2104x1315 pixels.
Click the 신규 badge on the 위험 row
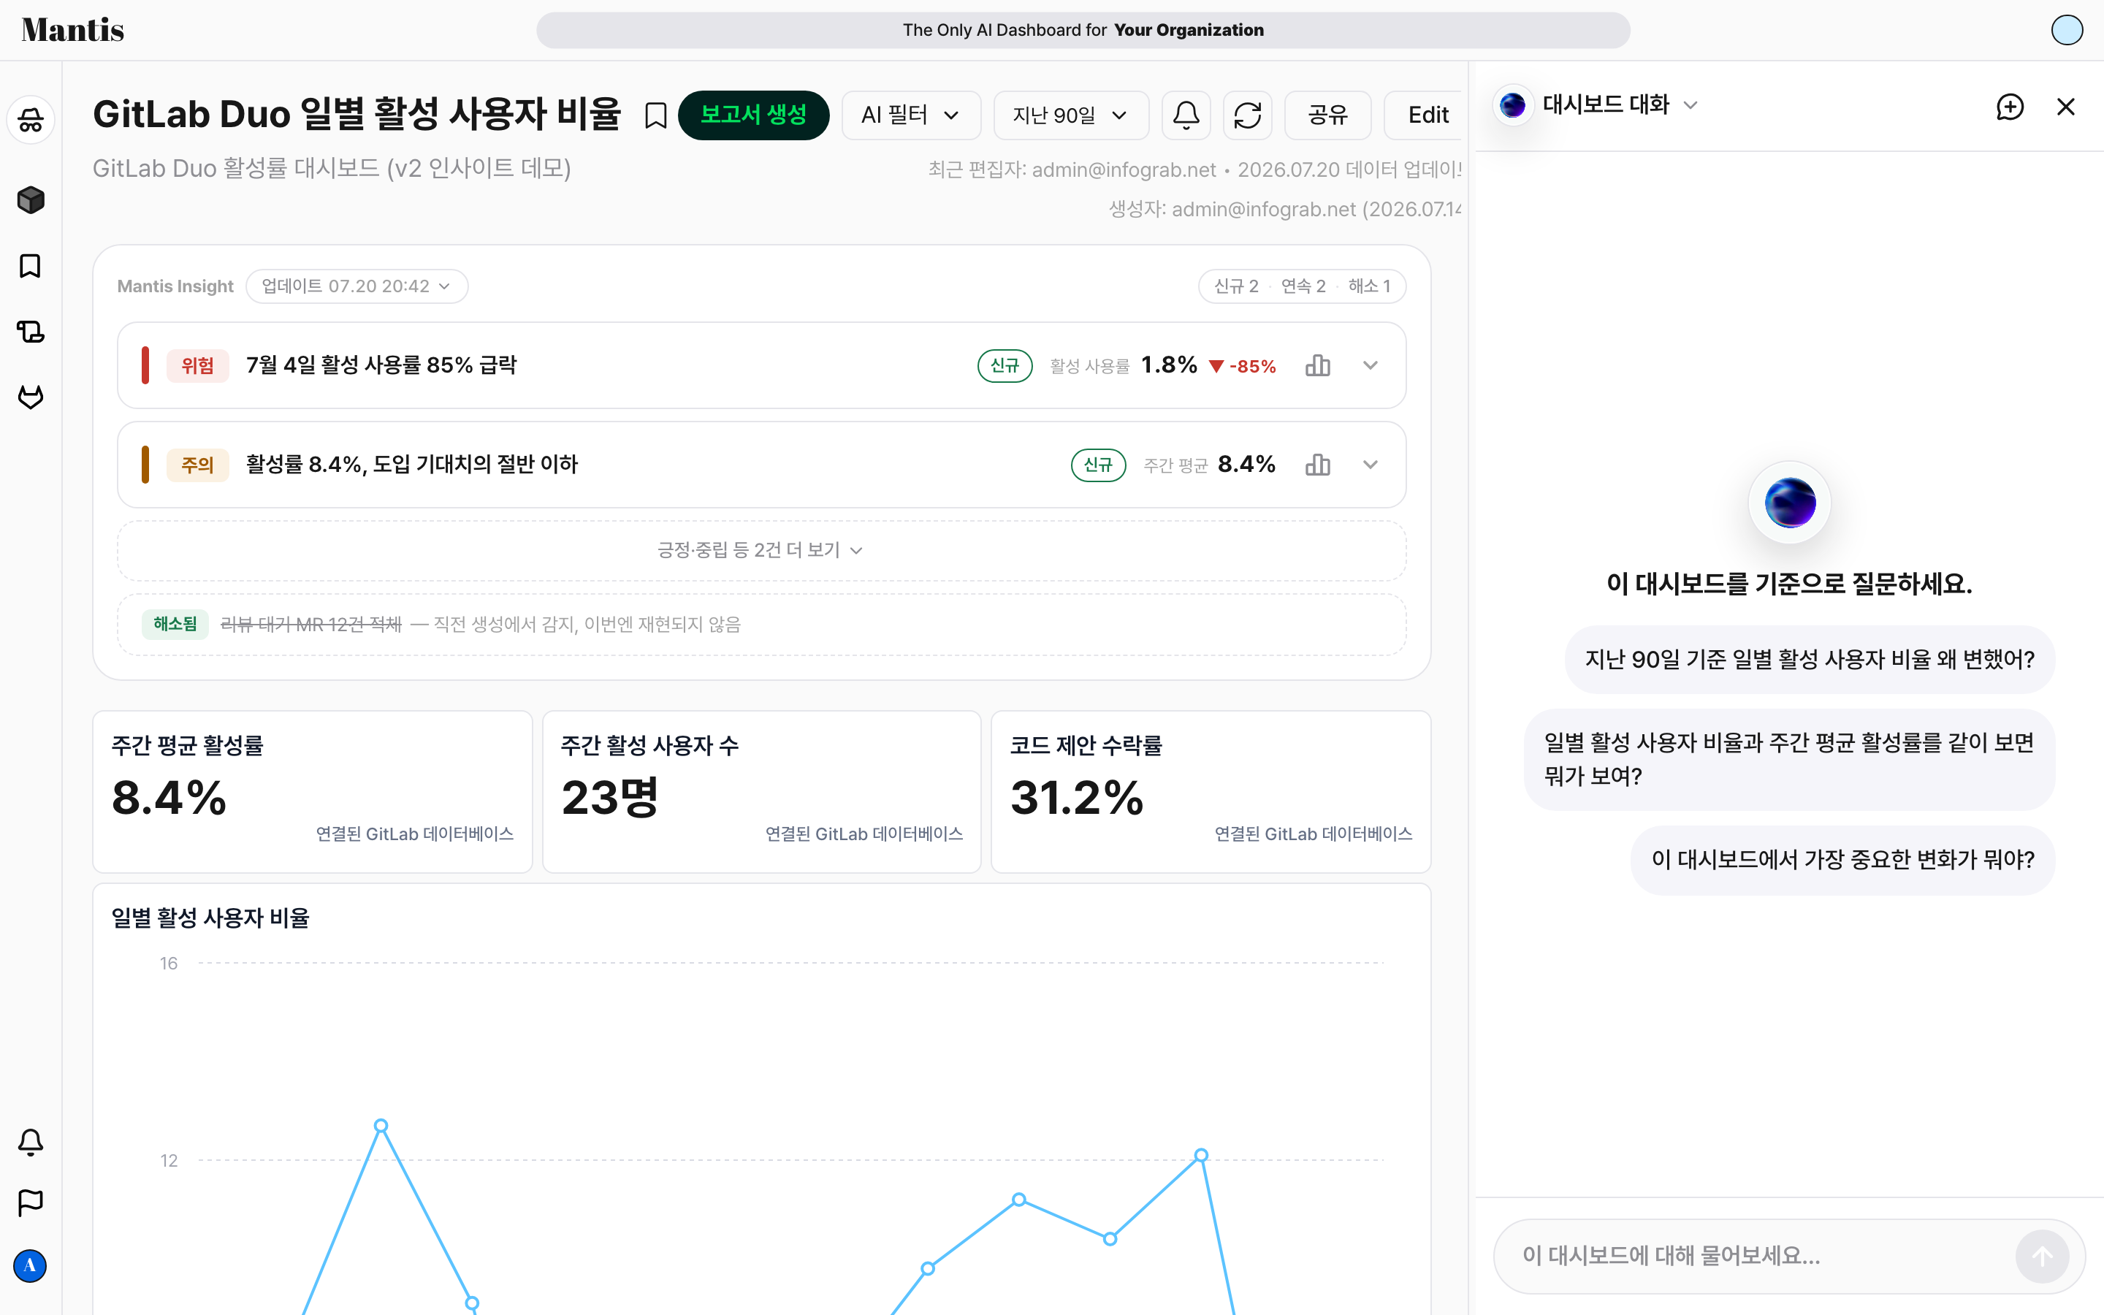[1005, 365]
